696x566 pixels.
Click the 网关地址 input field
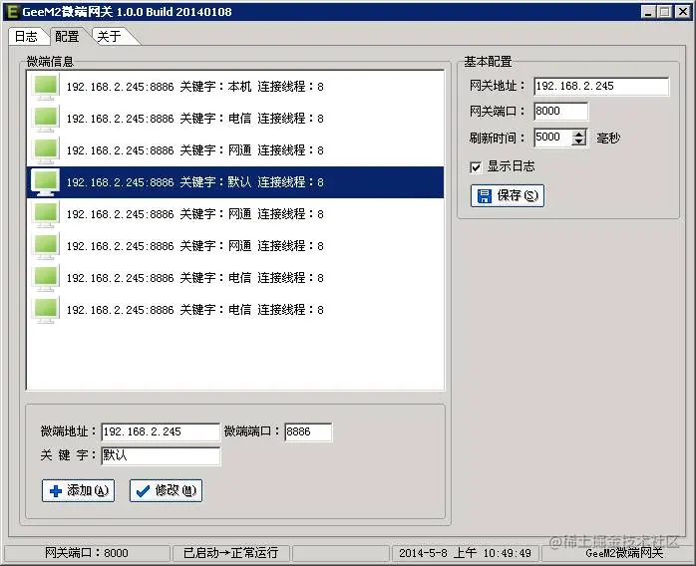(601, 86)
